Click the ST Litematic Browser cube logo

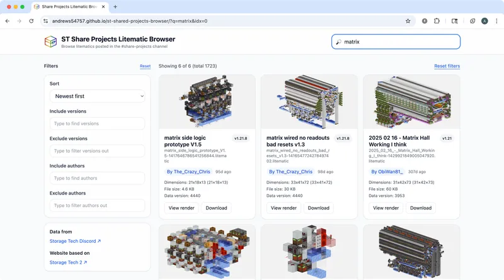click(x=50, y=42)
